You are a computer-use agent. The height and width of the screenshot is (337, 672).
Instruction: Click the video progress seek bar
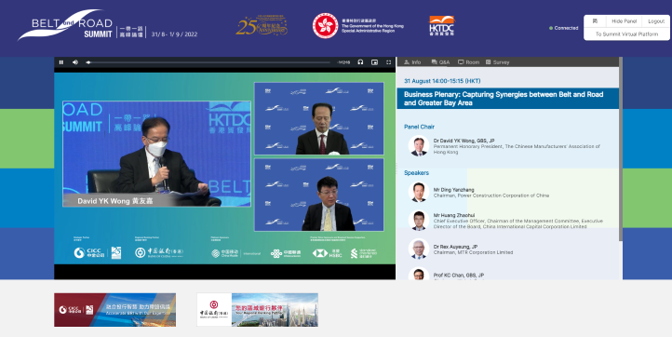(x=209, y=62)
